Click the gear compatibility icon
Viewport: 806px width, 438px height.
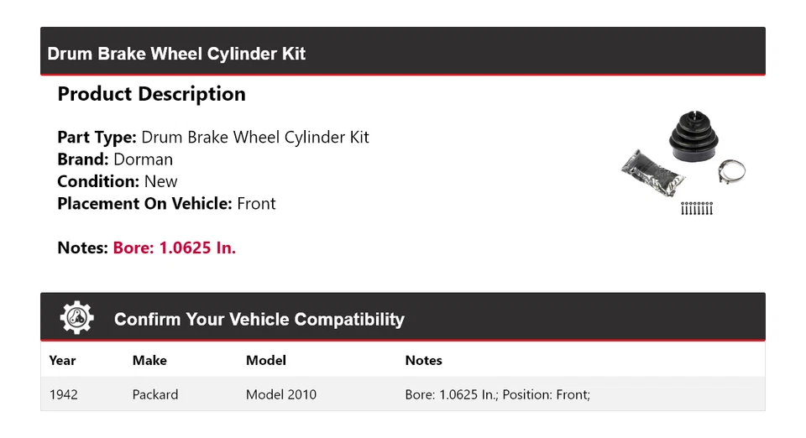coord(77,318)
